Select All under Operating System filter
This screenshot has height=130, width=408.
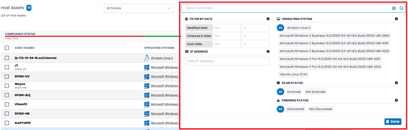[x=280, y=28]
